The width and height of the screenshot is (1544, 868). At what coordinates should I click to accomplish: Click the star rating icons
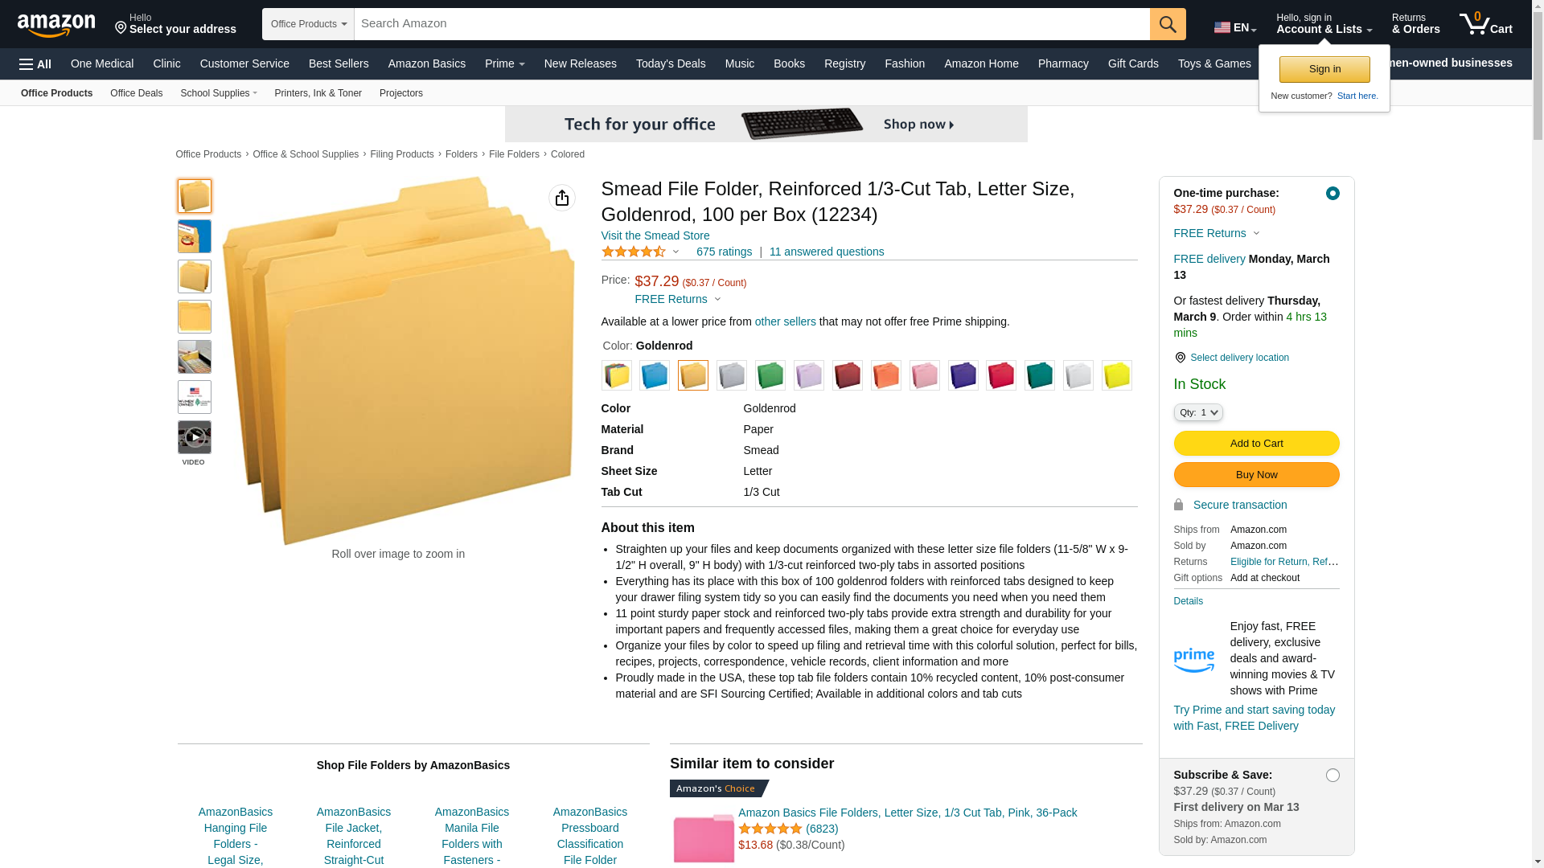pos(634,252)
